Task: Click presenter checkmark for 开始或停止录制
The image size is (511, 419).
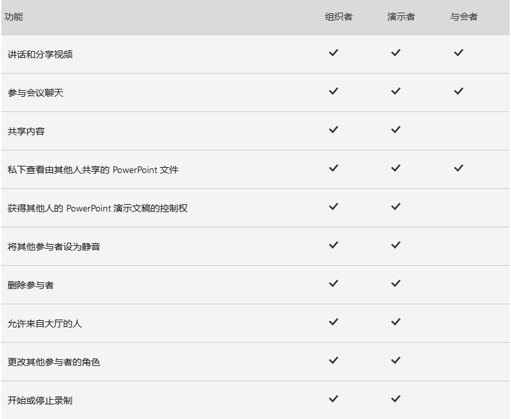Action: pyautogui.click(x=396, y=398)
